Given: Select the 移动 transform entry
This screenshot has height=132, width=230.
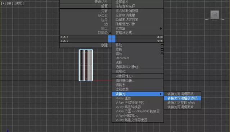Looking at the screenshot, I should 119,45.
